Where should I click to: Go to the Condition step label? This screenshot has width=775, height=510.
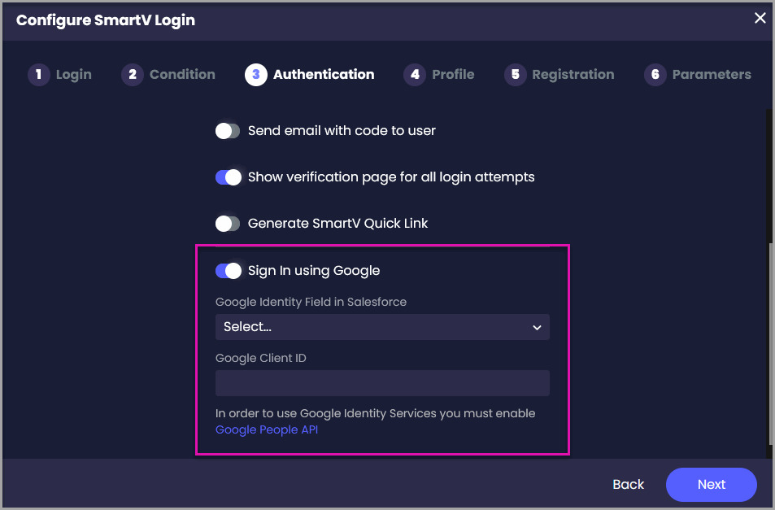(182, 74)
